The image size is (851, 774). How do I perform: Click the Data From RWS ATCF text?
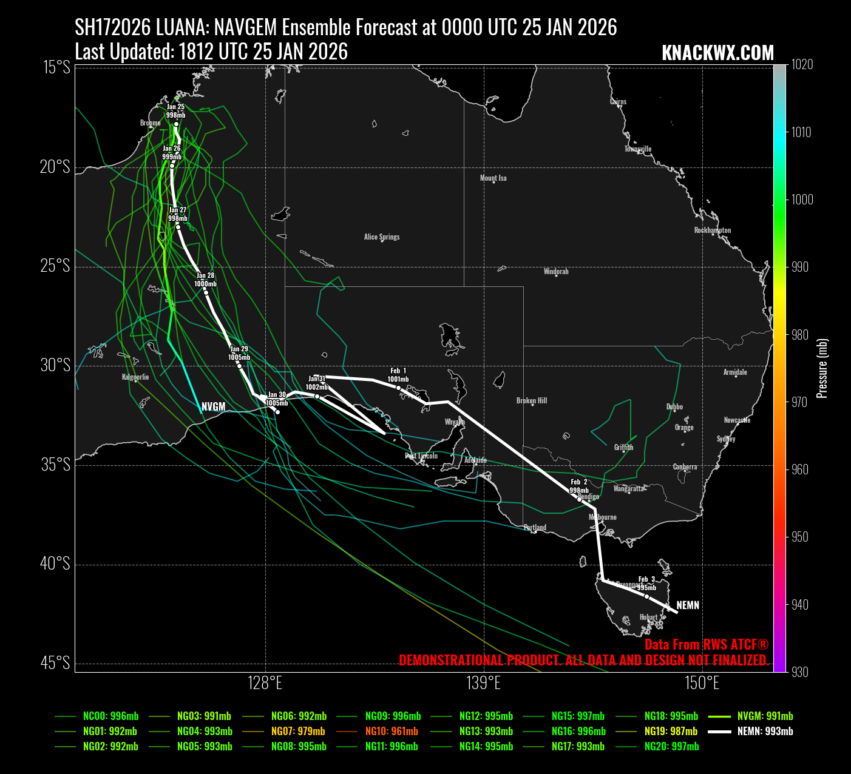click(x=707, y=645)
